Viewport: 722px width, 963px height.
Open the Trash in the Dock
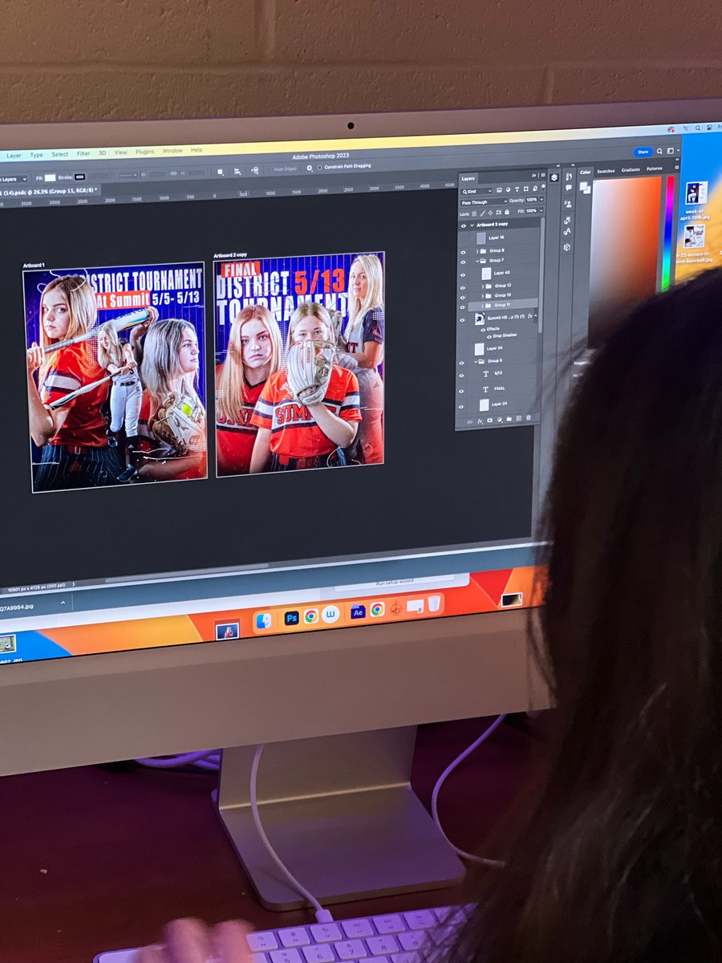coord(435,603)
